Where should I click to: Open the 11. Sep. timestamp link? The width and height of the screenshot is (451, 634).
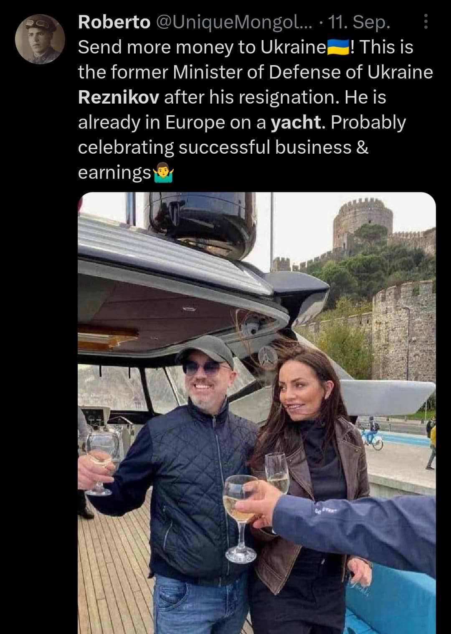pos(359,23)
